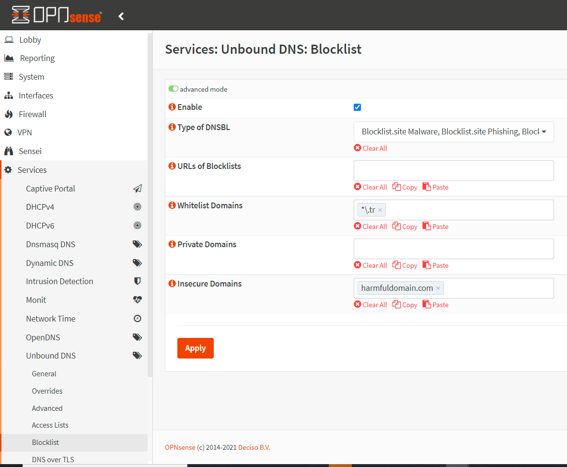The width and height of the screenshot is (567, 467).
Task: Click the Monit heartbeat icon
Action: 137,300
